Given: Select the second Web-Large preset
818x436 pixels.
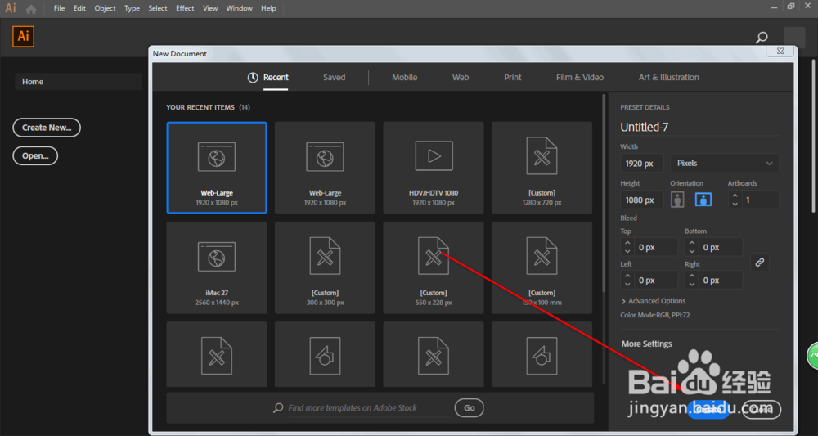Looking at the screenshot, I should [x=325, y=168].
